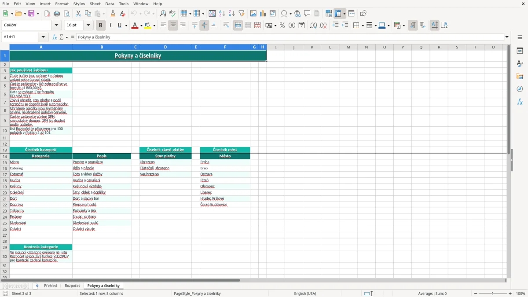The image size is (528, 297).
Task: Click the English (USA) language status field
Action: click(x=305, y=293)
